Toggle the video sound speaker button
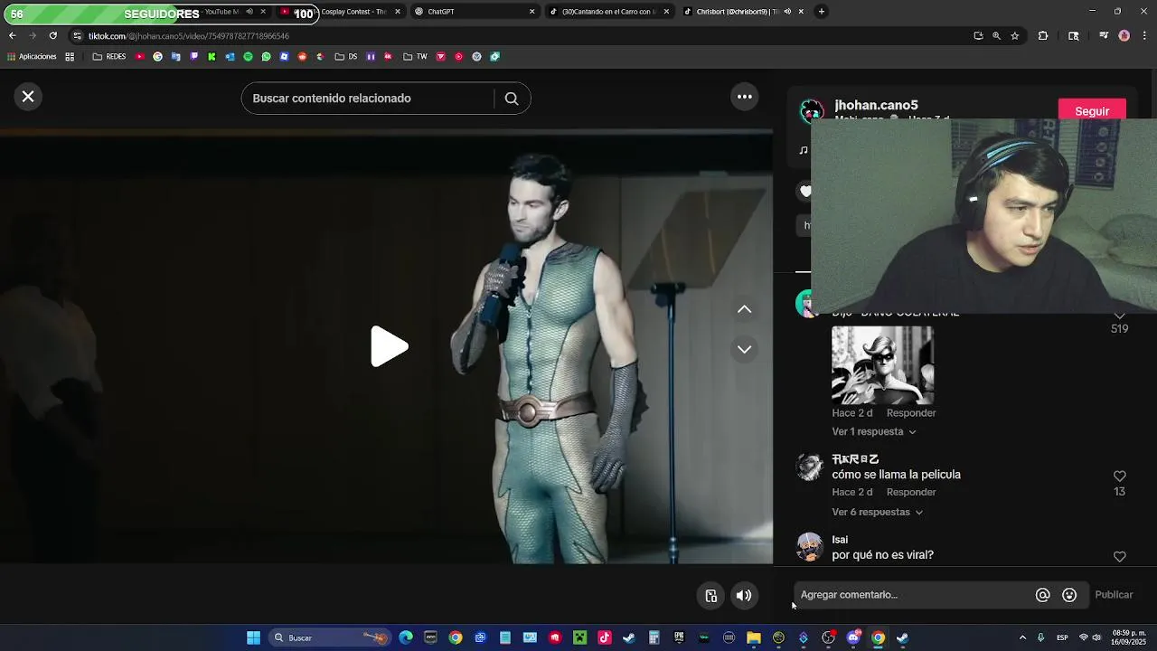Screen dimensions: 1157x651 [744, 595]
